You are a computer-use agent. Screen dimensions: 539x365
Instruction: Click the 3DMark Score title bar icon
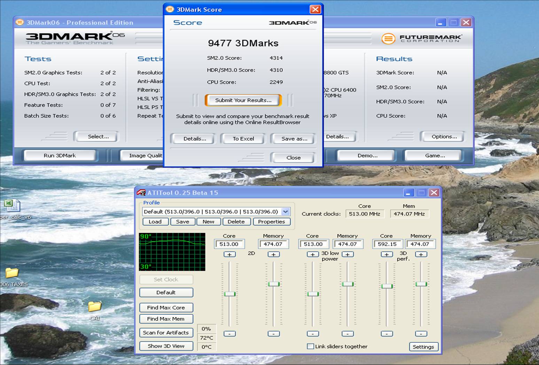[170, 9]
